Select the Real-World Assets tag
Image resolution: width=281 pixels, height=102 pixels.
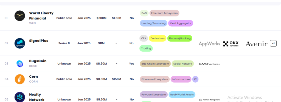[182, 95]
